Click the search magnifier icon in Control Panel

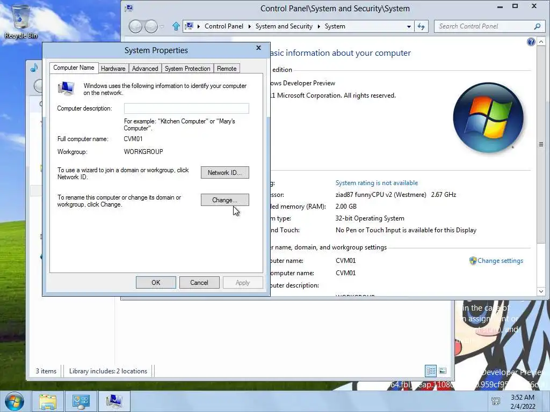537,26
